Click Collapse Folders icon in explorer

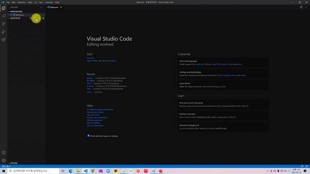click(43, 18)
